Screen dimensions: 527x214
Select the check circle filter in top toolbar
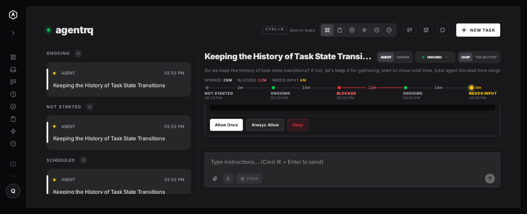click(x=376, y=30)
